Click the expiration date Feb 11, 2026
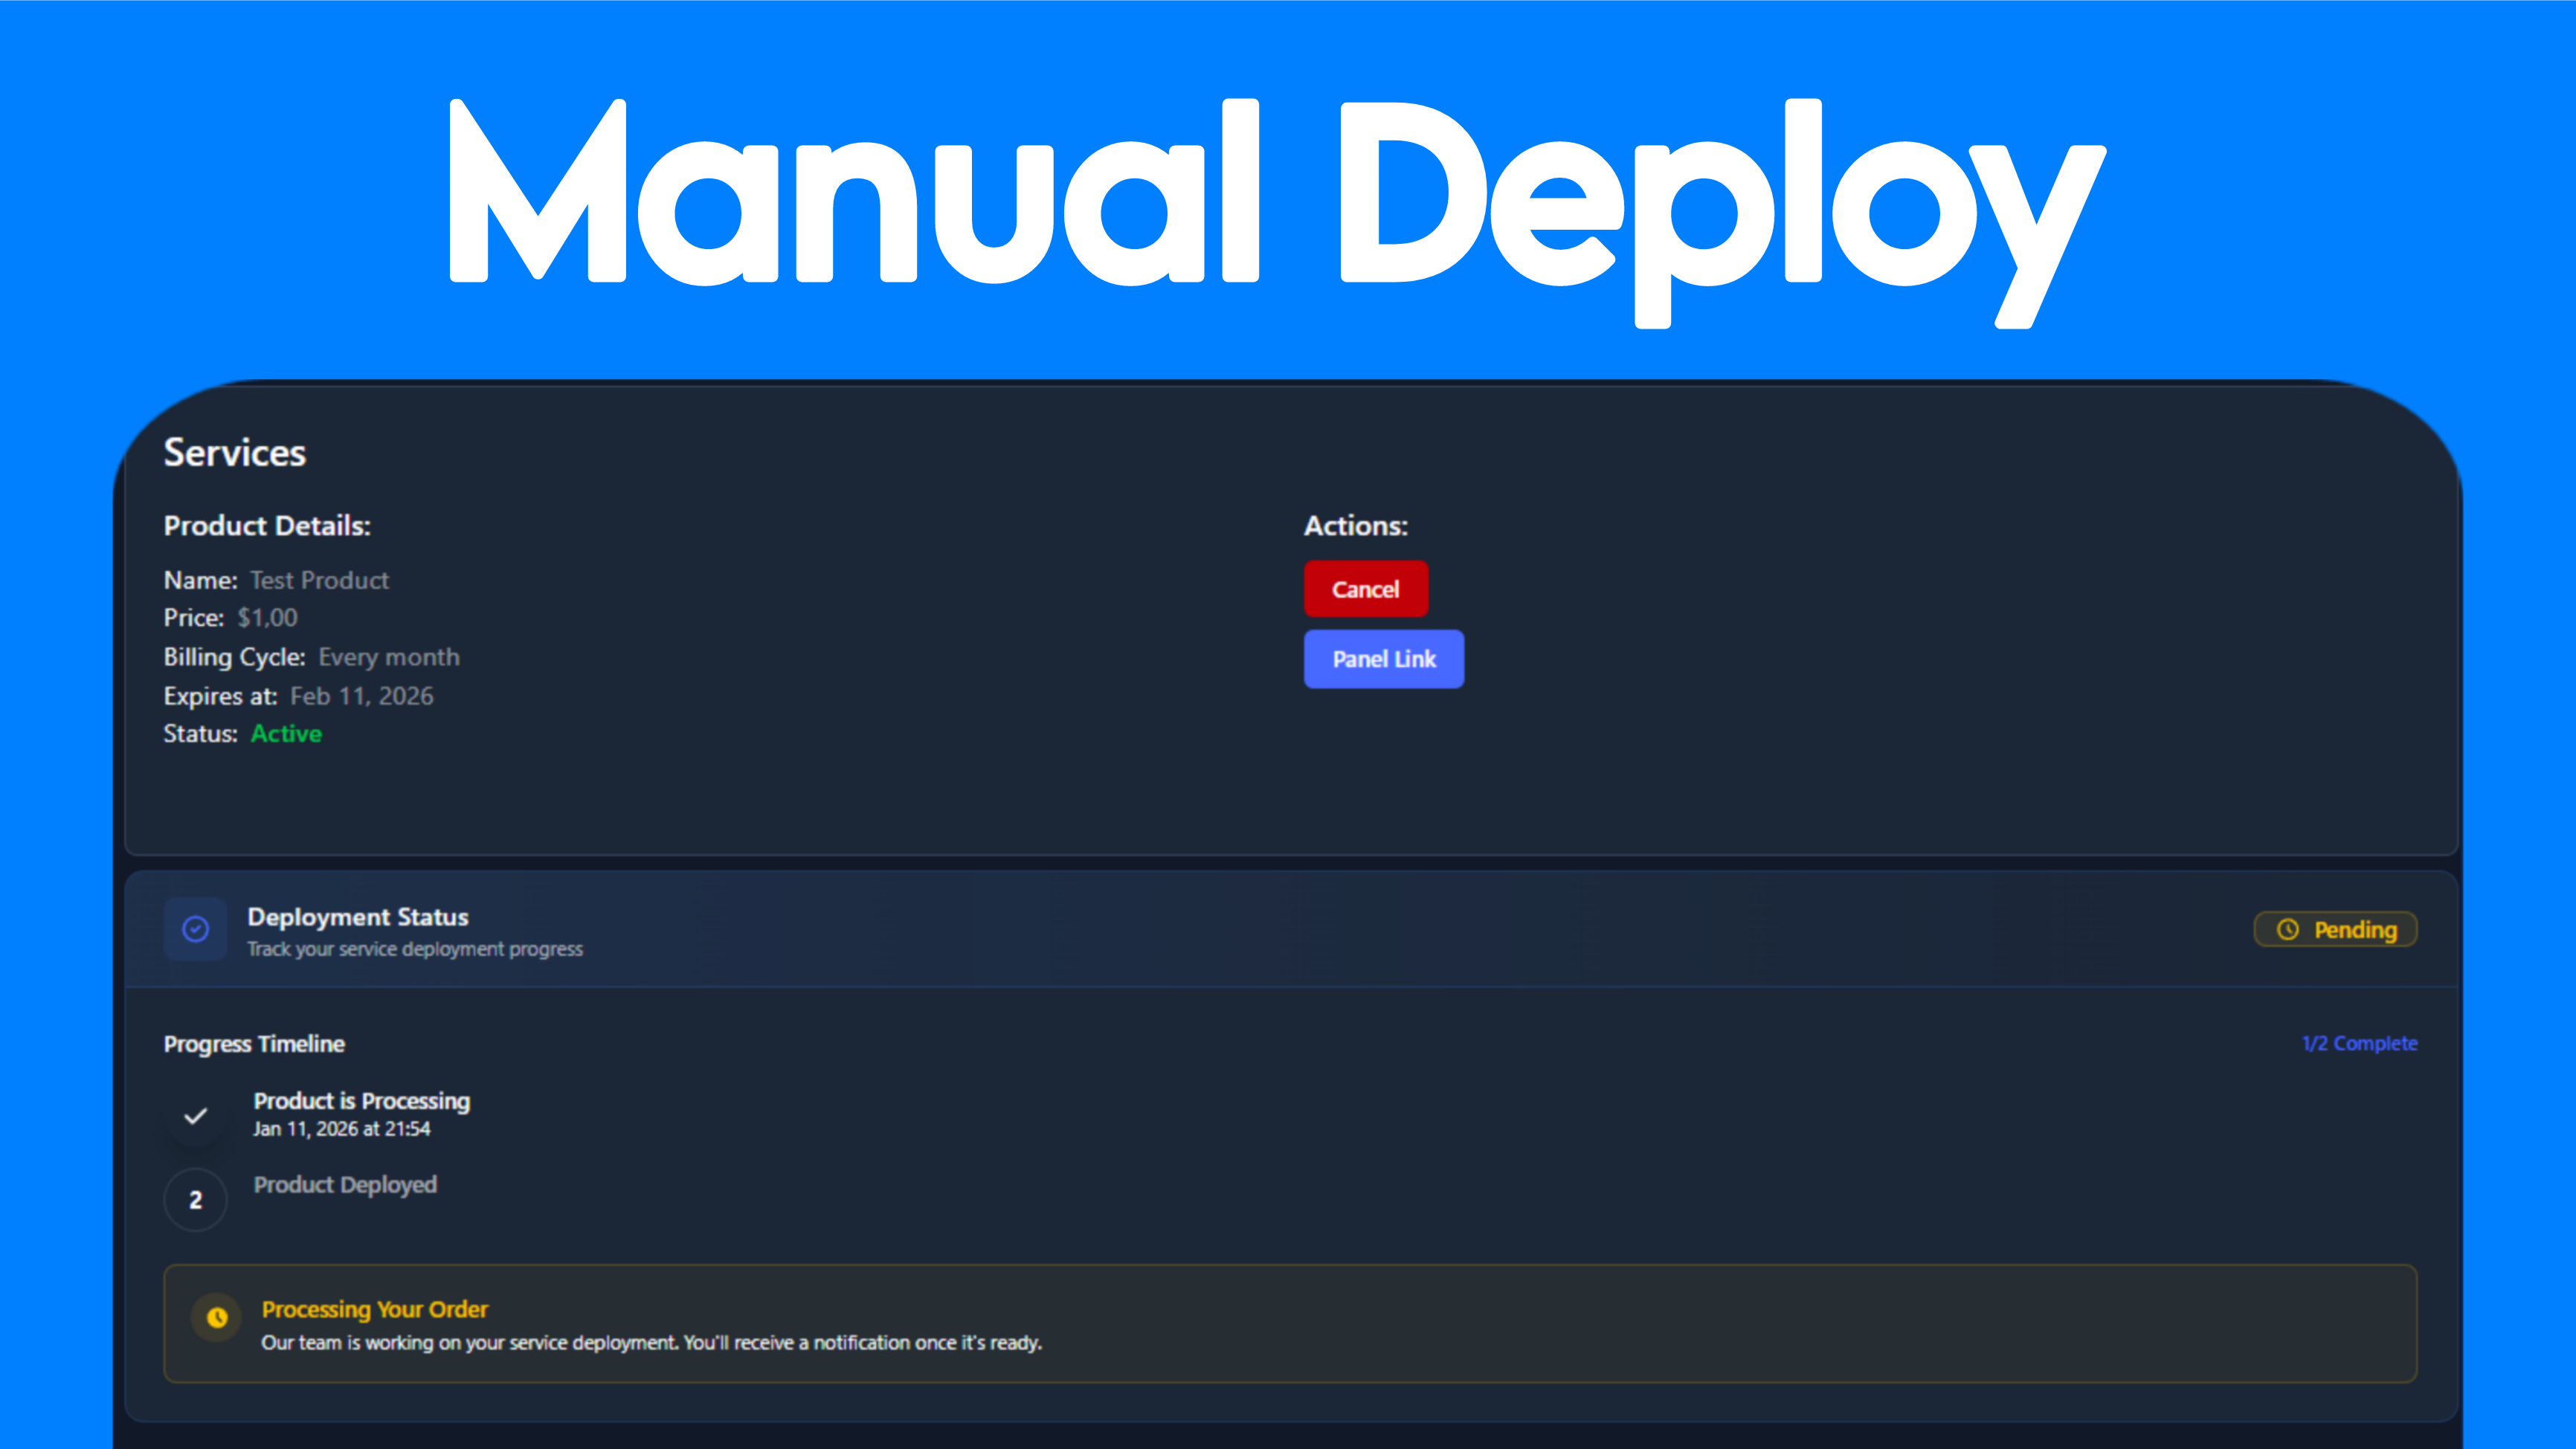The image size is (2576, 1449). click(x=361, y=696)
